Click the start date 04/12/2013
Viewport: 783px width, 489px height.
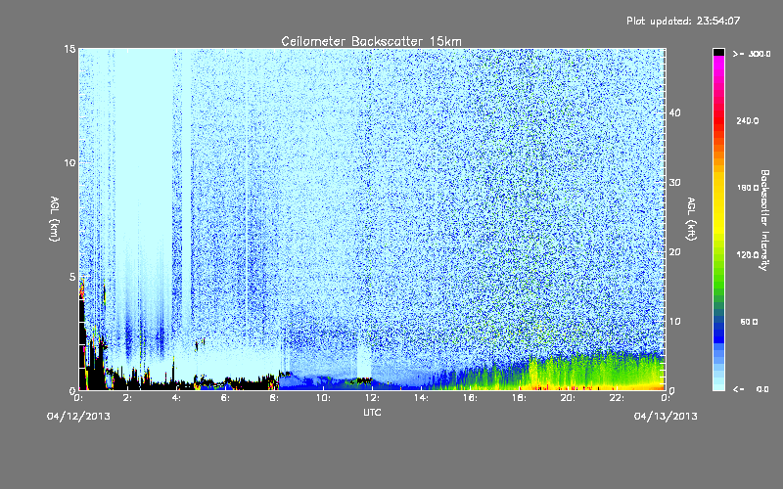[x=78, y=417]
